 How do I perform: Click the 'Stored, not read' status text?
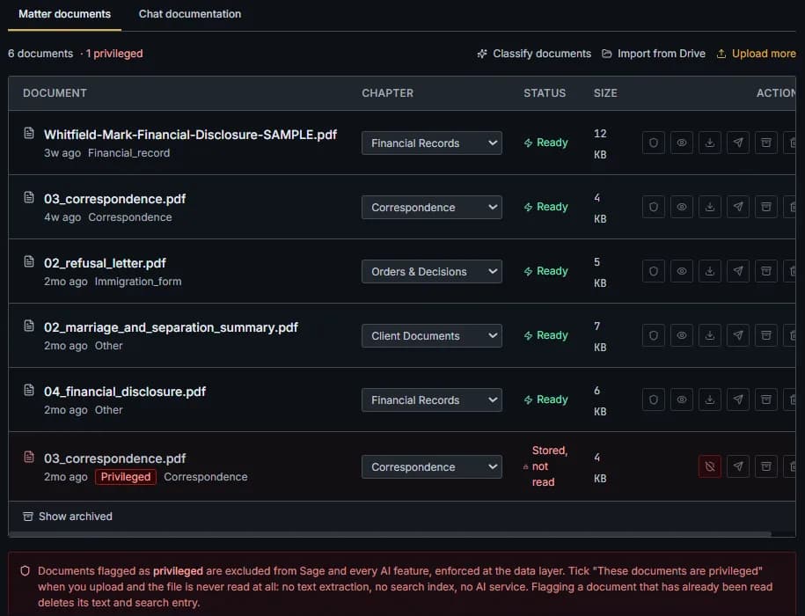click(549, 466)
